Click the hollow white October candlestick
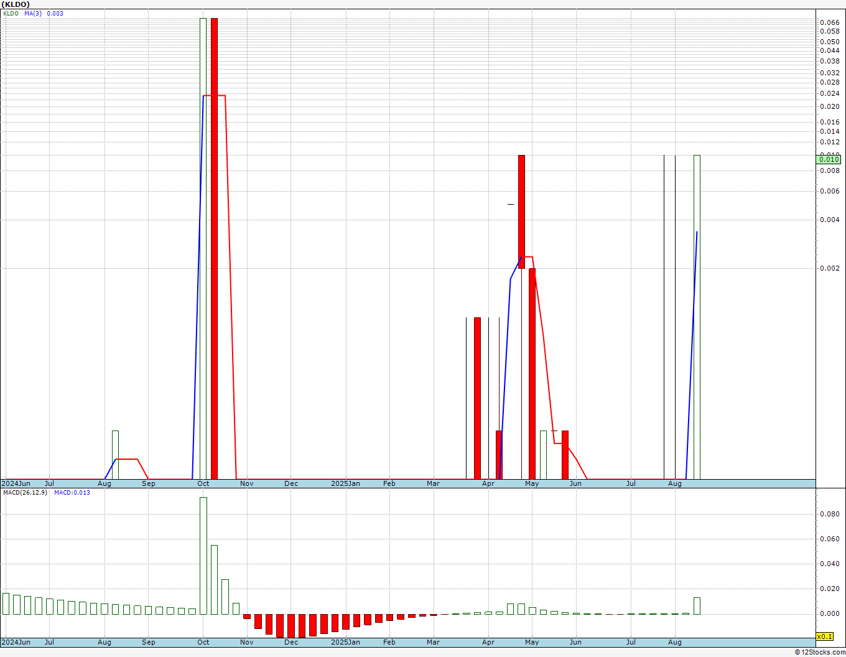Screen dimensions: 846x657 [x=203, y=249]
